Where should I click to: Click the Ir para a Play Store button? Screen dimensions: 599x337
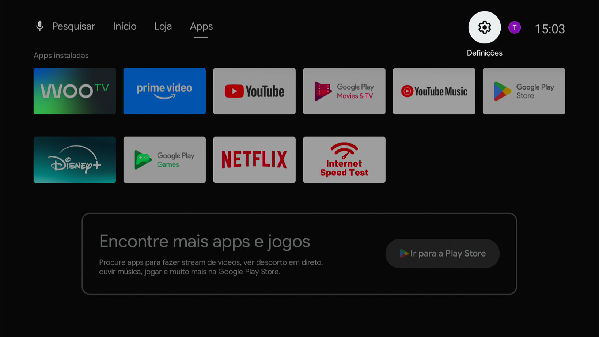[443, 254]
